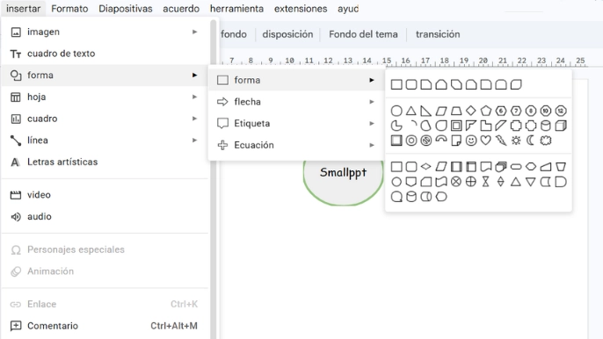Choose video from the insert menu
Screen dimensions: 603x339
tap(105, 195)
